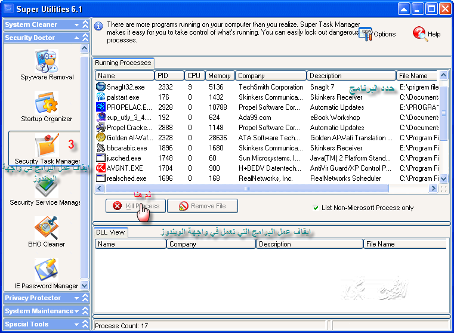Click the jusched.exe process icon
Image resolution: width=454 pixels, height=333 pixels.
100,158
